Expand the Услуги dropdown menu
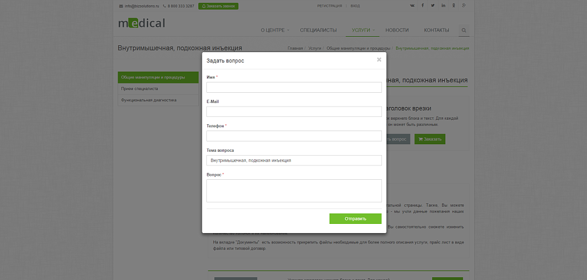 coord(363,30)
